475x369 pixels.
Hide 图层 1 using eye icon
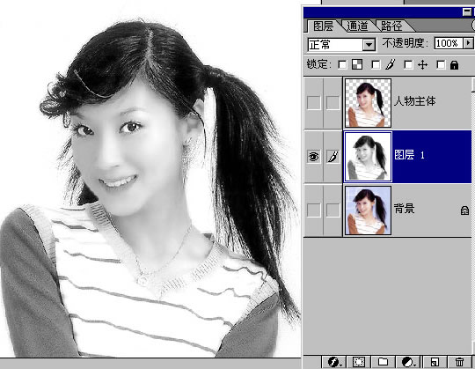[313, 157]
